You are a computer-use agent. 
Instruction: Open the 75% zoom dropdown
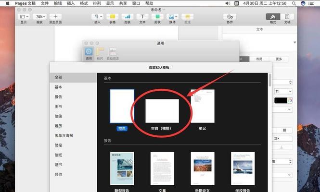click(x=39, y=17)
